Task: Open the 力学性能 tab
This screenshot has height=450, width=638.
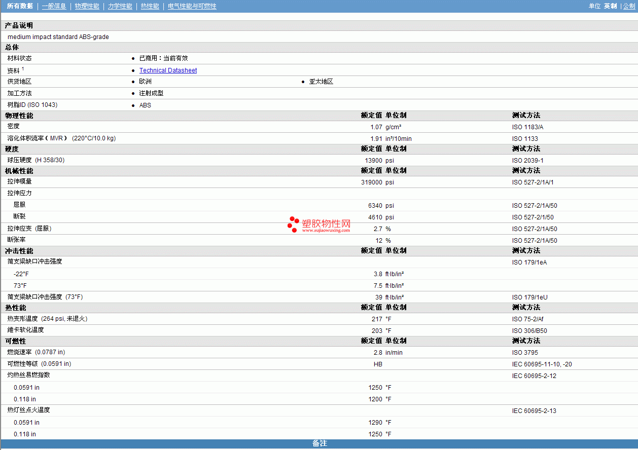Action: coord(120,6)
